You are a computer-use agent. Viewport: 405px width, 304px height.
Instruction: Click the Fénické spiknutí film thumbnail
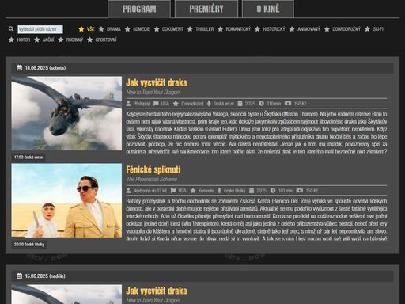66,200
